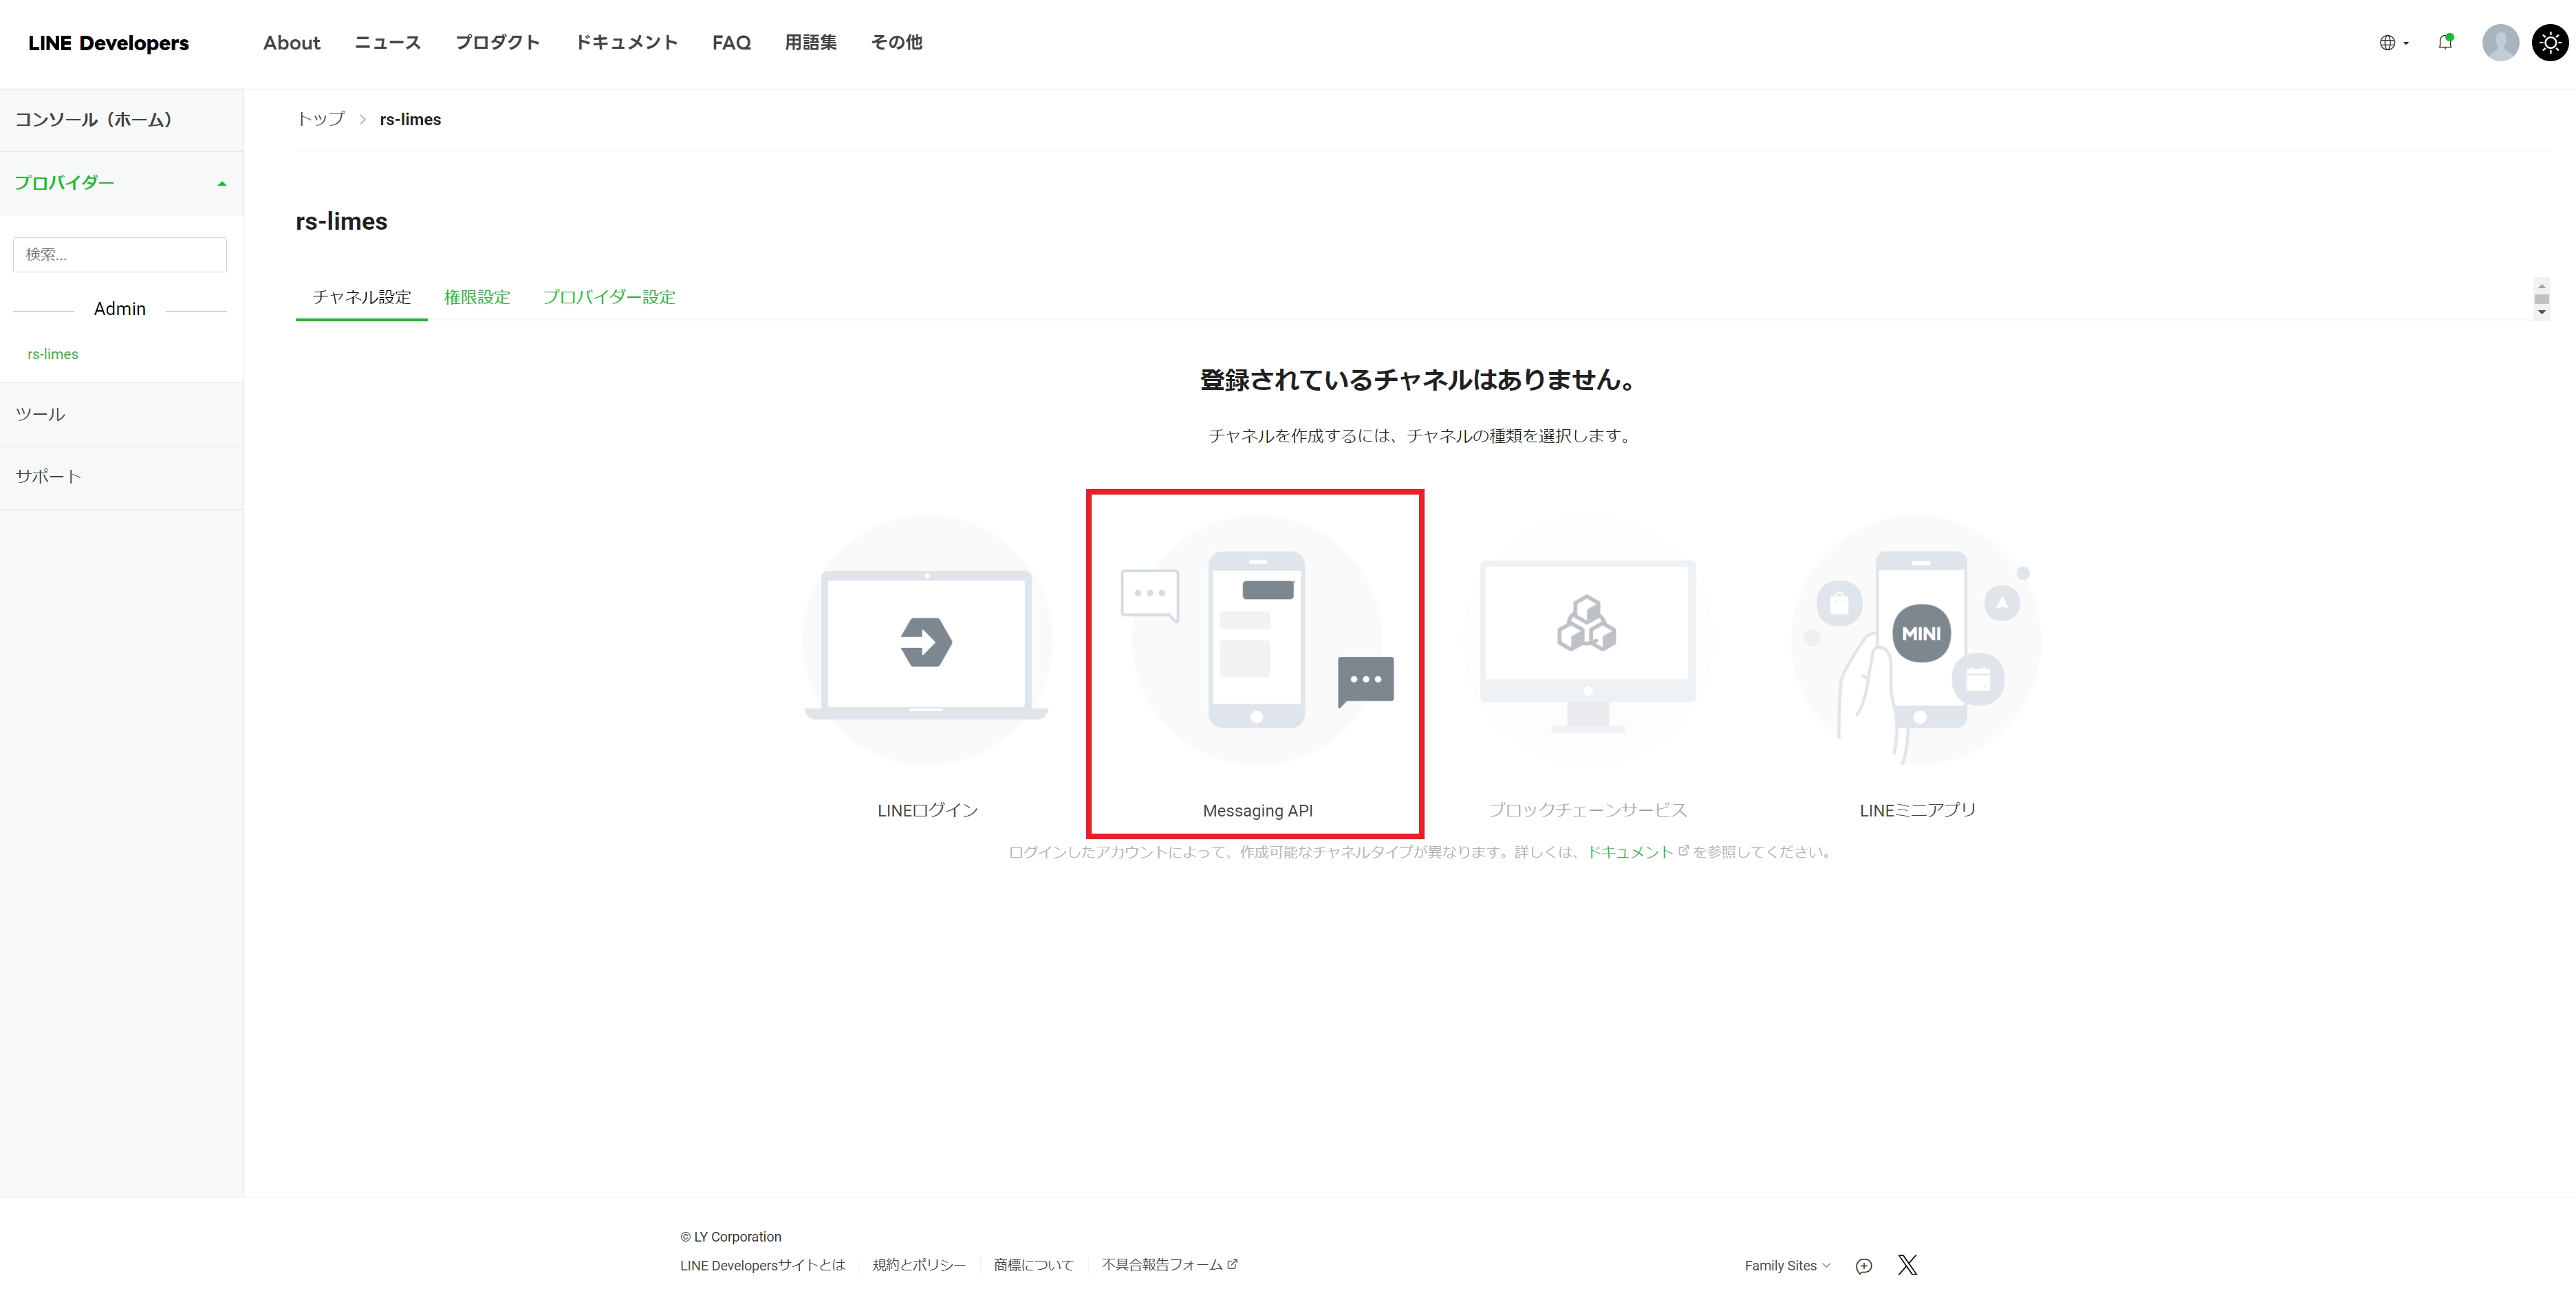Click the LINEログイン label

point(927,810)
